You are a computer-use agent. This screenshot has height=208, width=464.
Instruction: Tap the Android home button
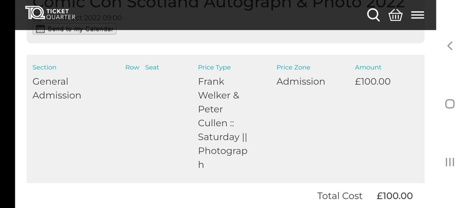(x=450, y=104)
